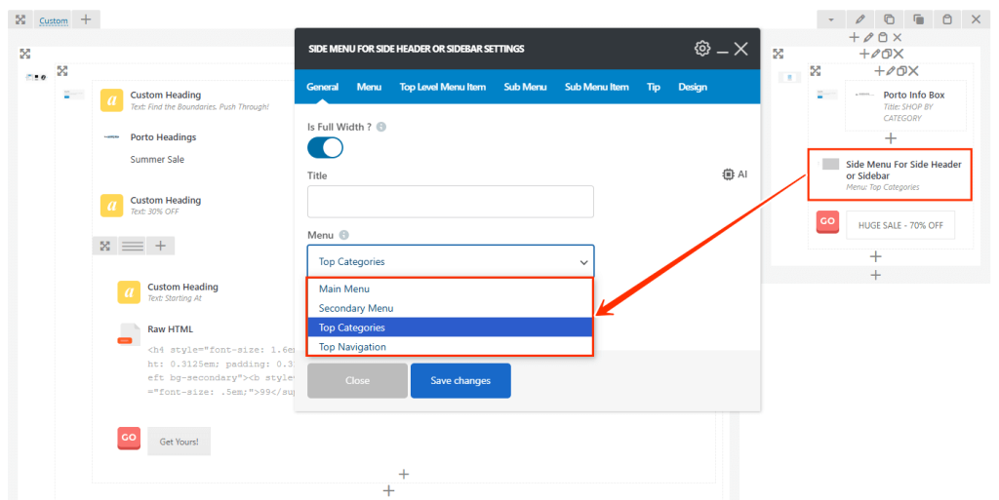Viewport: 999px width, 500px height.
Task: Click the copy icon in top-right toolbar
Action: pyautogui.click(x=889, y=19)
